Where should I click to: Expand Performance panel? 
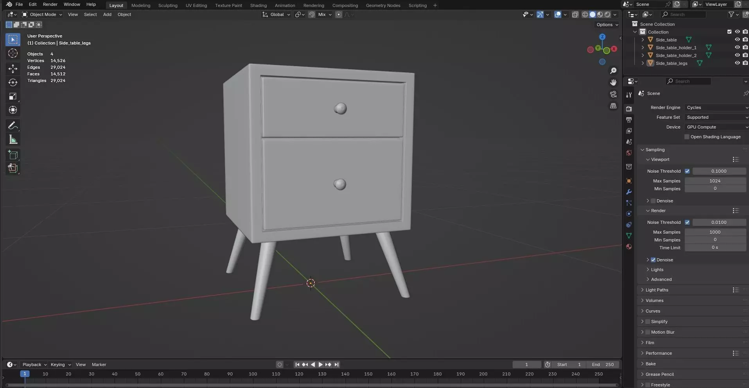[x=659, y=353]
